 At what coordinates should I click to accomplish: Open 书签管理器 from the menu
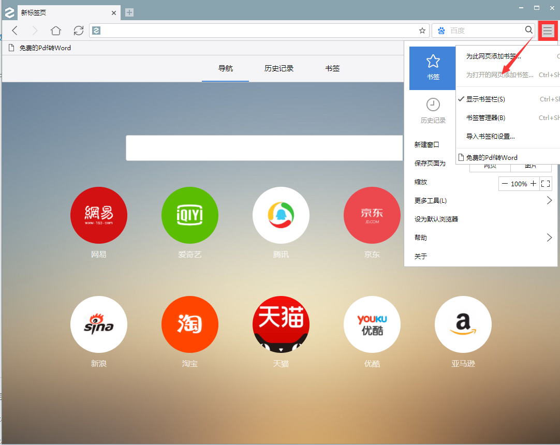484,117
